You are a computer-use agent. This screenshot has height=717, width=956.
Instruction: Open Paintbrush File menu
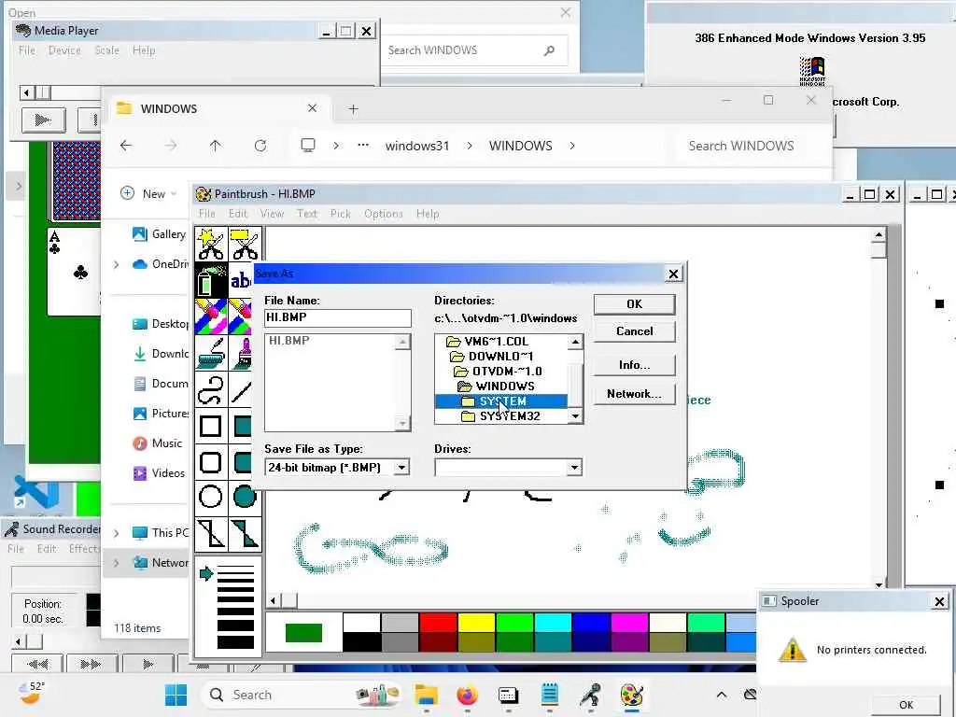(x=206, y=214)
